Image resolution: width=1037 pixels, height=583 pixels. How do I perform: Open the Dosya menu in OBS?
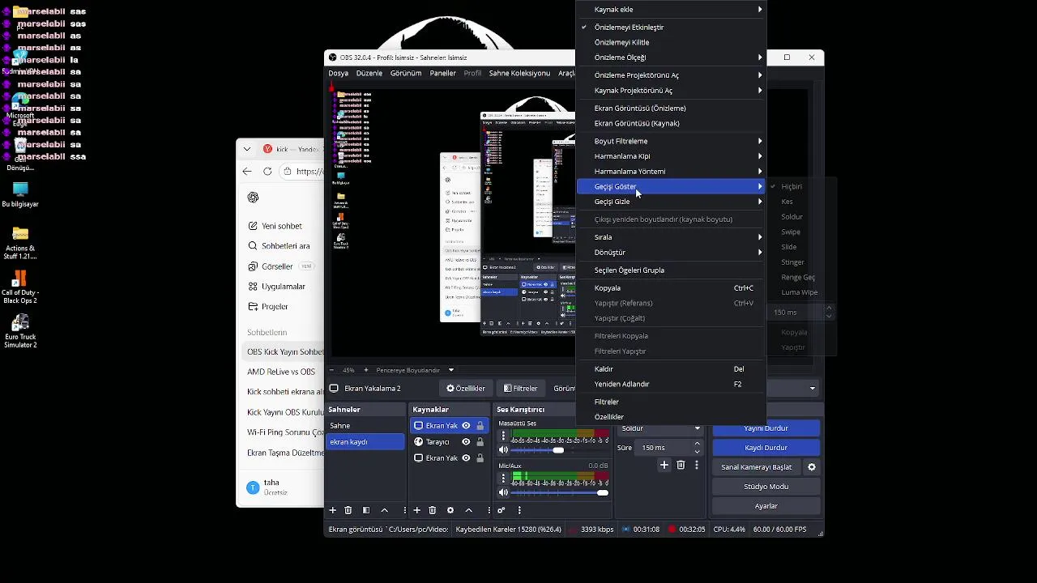coord(339,73)
